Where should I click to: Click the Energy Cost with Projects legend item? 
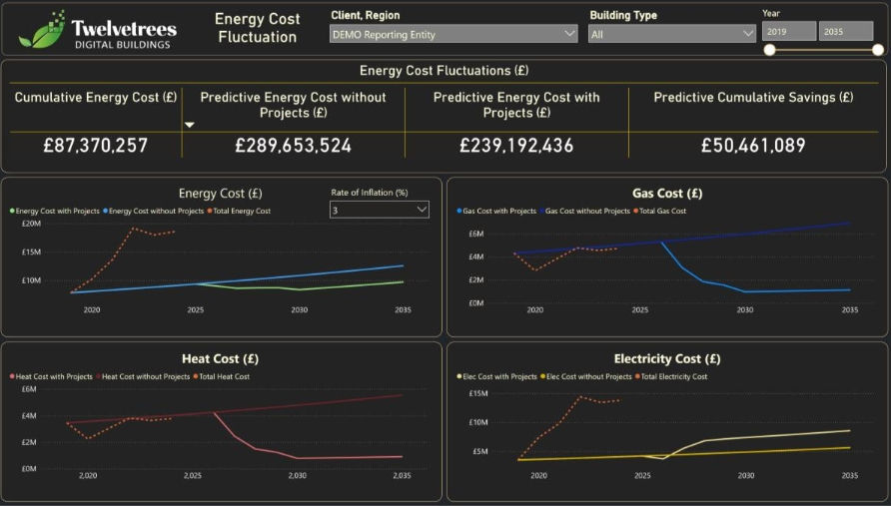[55, 211]
